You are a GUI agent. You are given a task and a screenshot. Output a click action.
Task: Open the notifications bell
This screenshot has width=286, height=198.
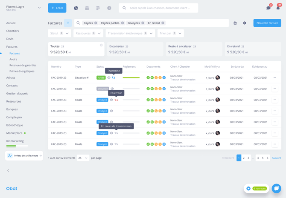(278, 8)
